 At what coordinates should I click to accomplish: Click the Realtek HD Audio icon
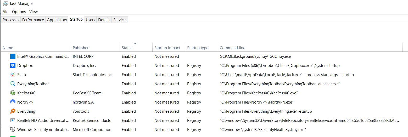click(13, 120)
